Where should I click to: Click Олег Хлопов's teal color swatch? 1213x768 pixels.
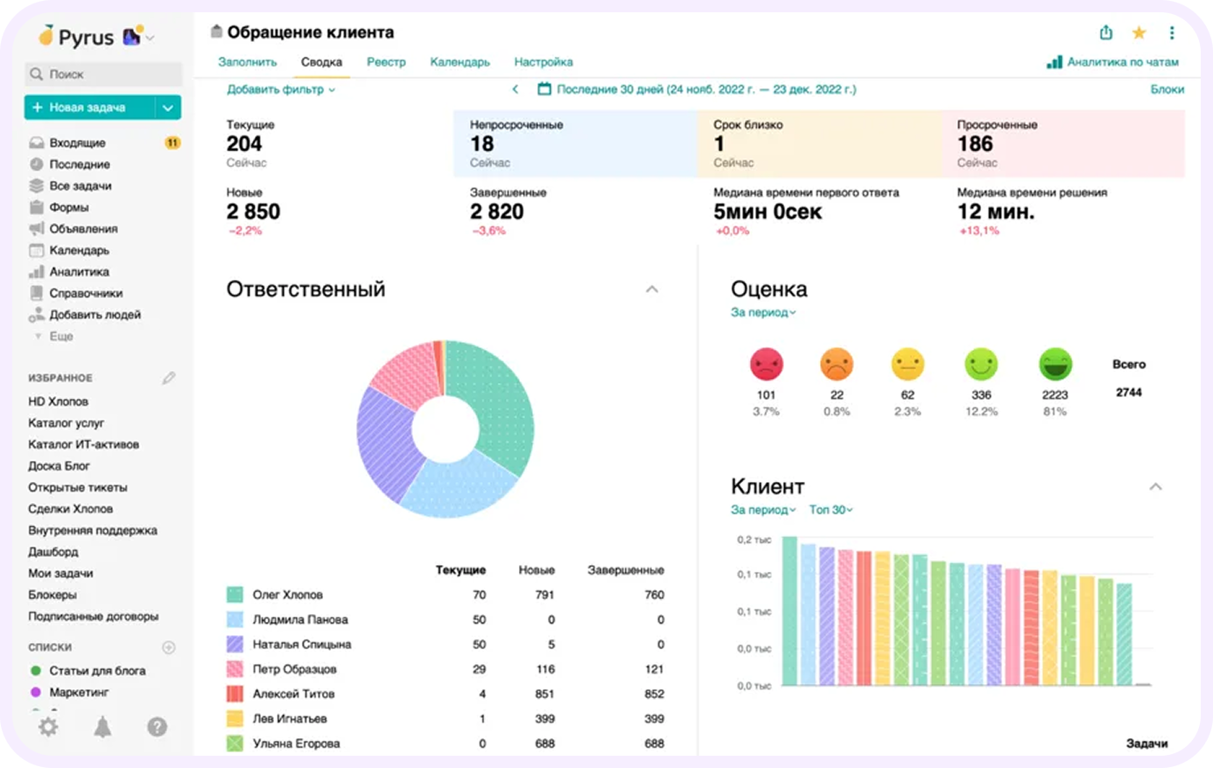click(x=235, y=594)
